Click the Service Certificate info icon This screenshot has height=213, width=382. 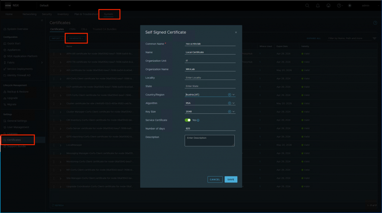coord(198,120)
